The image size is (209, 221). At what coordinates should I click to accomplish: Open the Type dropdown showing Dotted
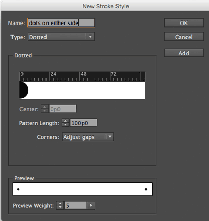pyautogui.click(x=61, y=37)
